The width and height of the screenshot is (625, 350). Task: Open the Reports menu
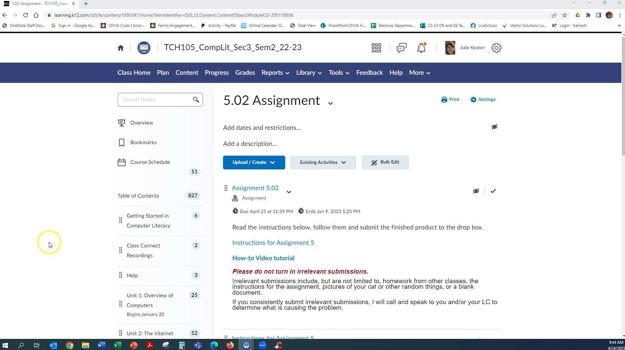pos(275,73)
